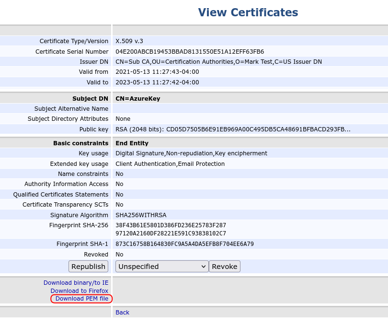Go back using the Back link
Image resolution: width=388 pixels, height=326 pixels.
(x=122, y=313)
